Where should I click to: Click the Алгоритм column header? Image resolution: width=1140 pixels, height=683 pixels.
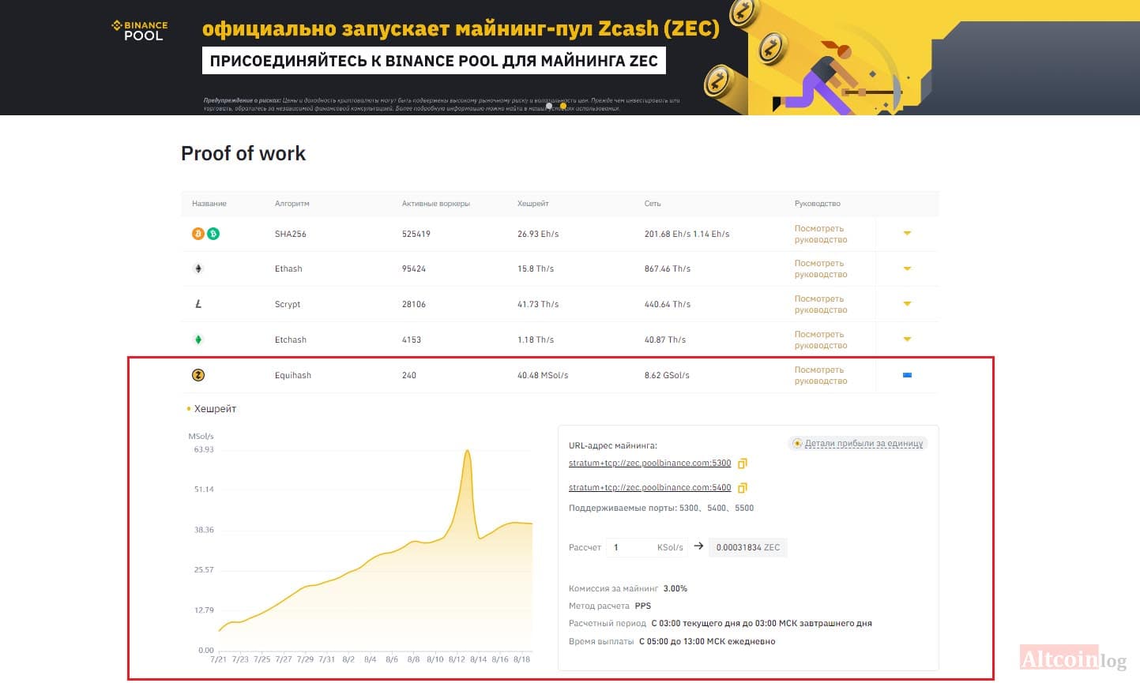(x=292, y=204)
